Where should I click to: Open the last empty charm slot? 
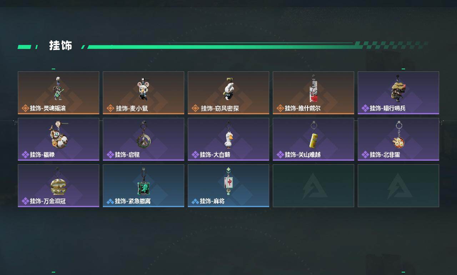point(398,186)
